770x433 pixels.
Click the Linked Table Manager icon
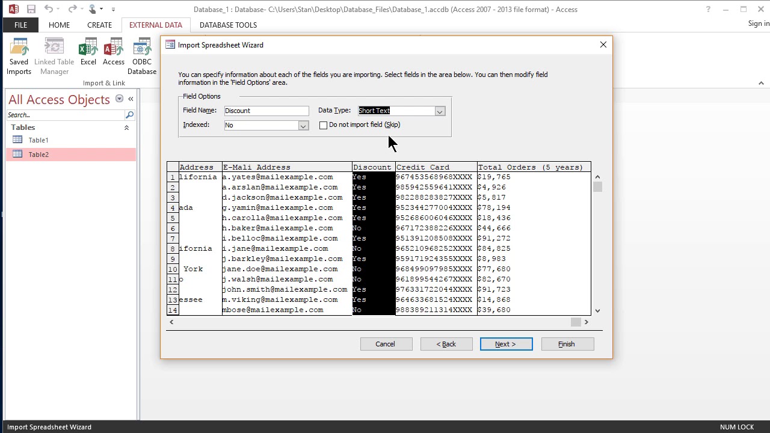tap(54, 57)
